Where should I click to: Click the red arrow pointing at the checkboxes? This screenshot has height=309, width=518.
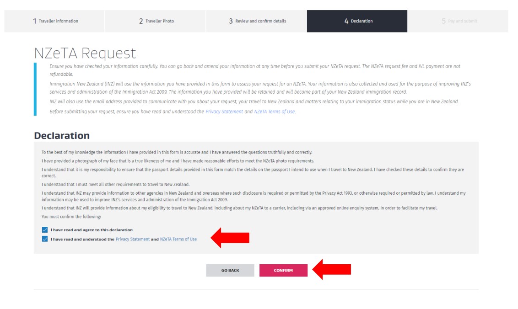[x=230, y=238]
